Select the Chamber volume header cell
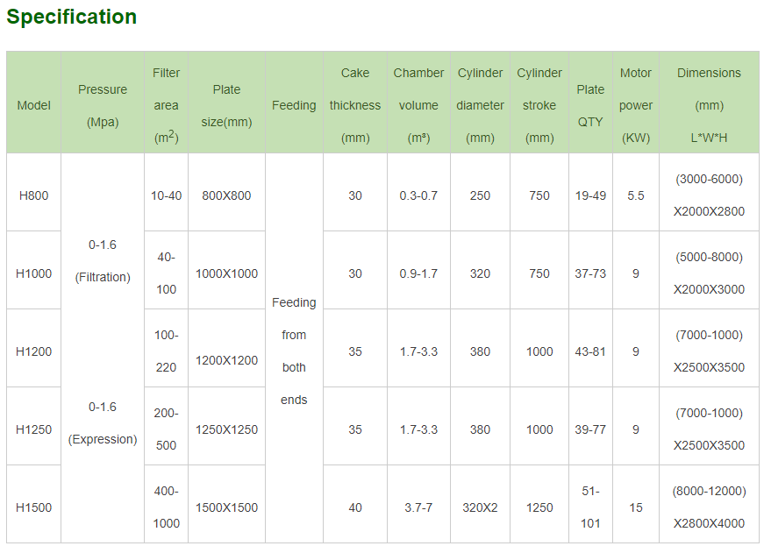 point(418,105)
